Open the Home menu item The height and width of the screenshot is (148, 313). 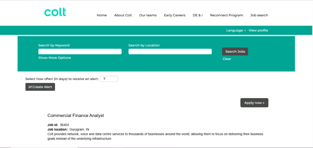[x=102, y=15]
